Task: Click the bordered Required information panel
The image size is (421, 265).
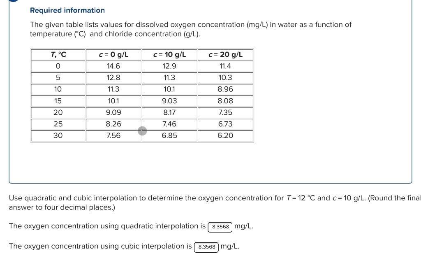Action: (210, 93)
